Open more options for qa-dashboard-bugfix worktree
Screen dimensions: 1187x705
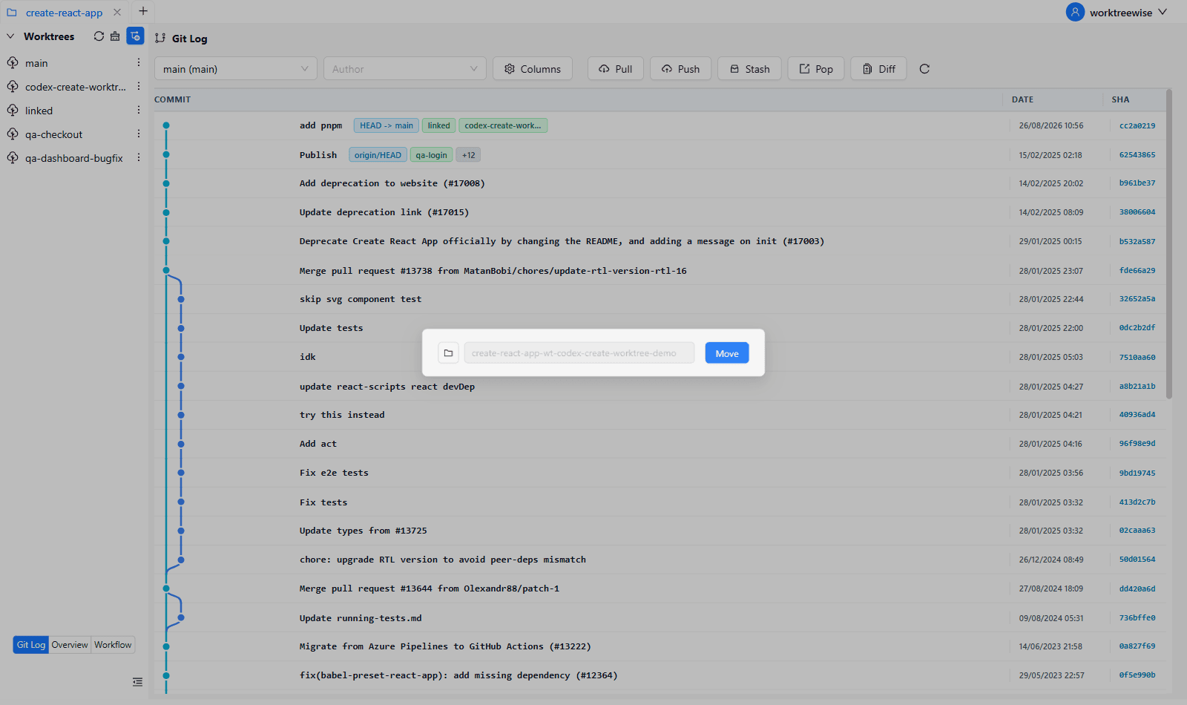pos(139,158)
